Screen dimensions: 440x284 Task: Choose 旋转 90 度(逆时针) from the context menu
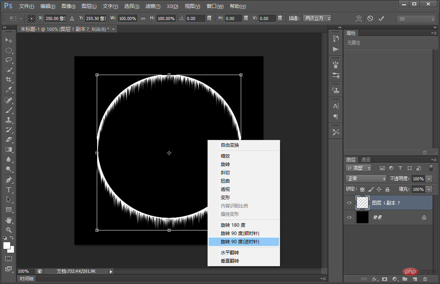[x=240, y=242]
